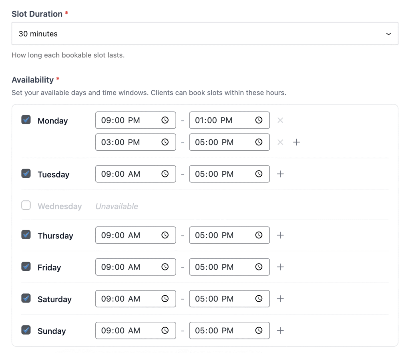Disable the Friday availability checkbox
Viewport: 410px width, 353px height.
(26, 266)
